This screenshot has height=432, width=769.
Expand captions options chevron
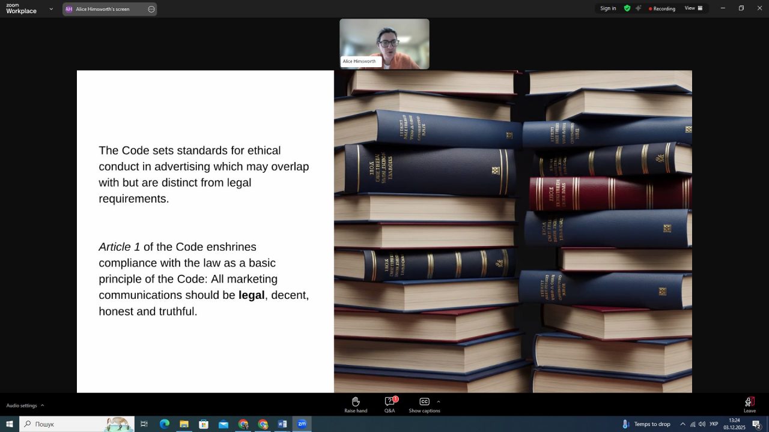point(439,401)
